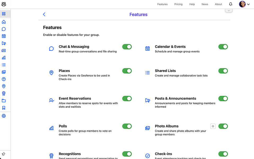Open the Features menu item
254x159 pixels.
click(x=162, y=4)
